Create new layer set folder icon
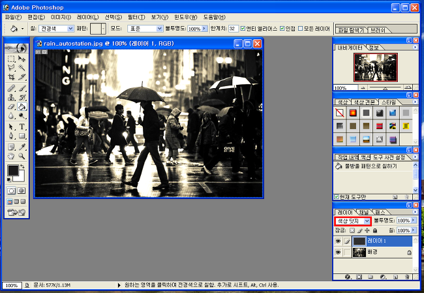 371,277
